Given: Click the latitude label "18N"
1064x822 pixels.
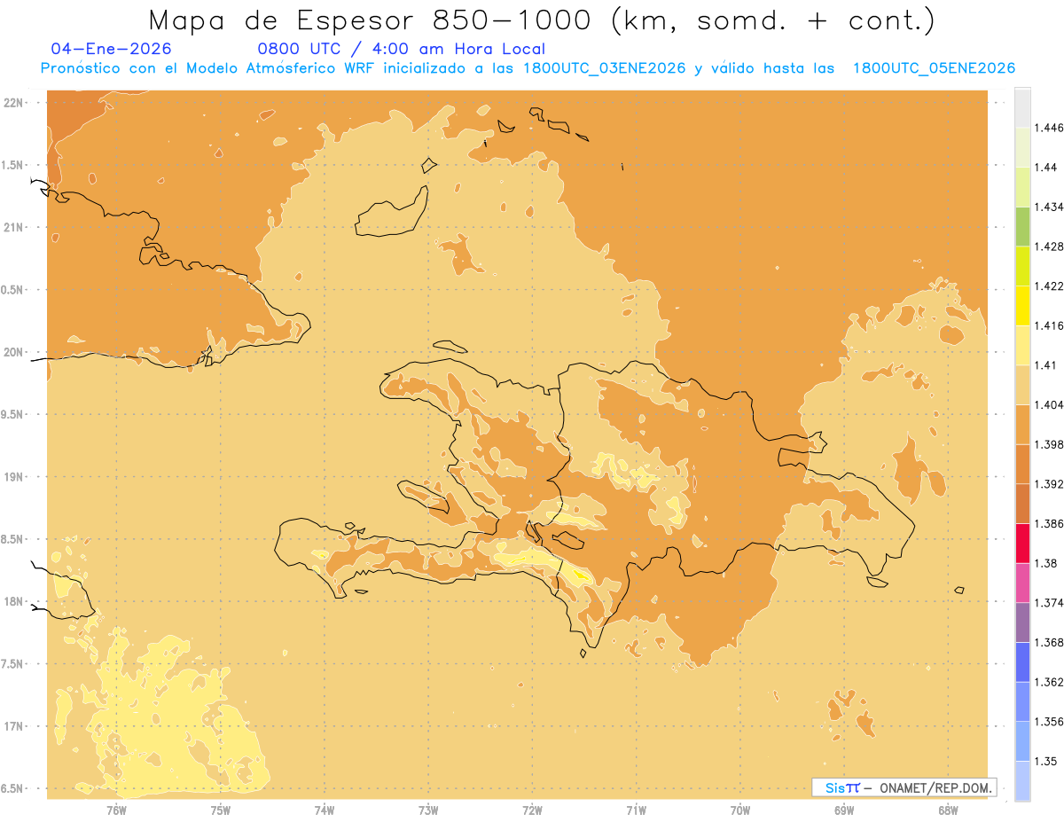Looking at the screenshot, I should click(x=14, y=602).
